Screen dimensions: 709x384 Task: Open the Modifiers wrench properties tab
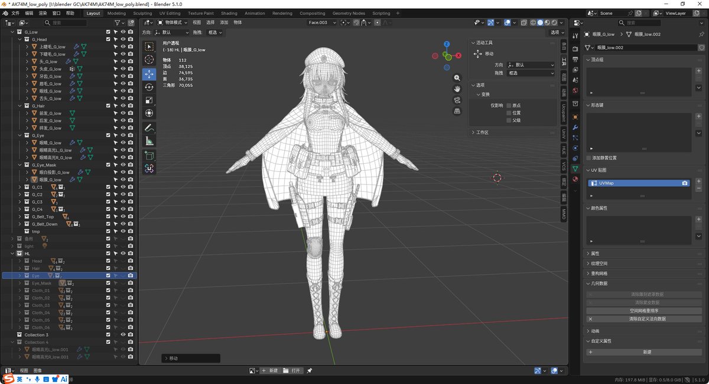(575, 127)
